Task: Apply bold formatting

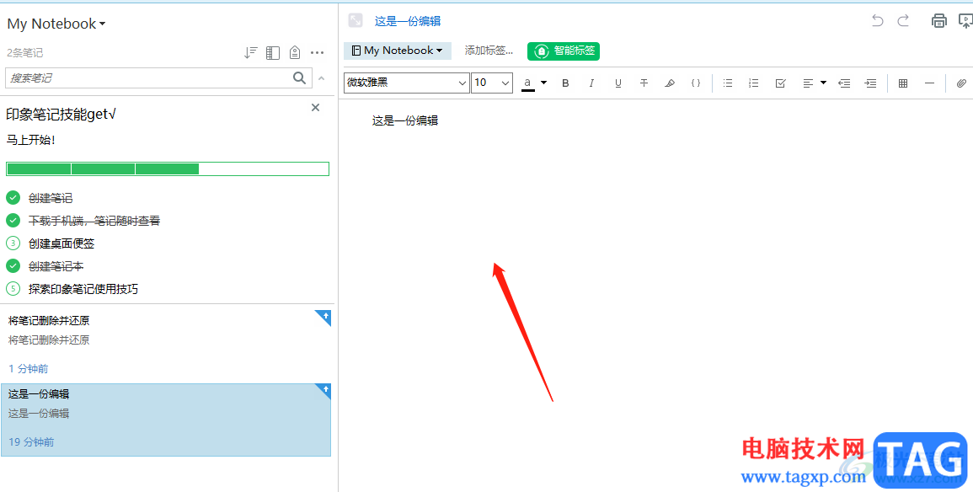Action: (565, 83)
